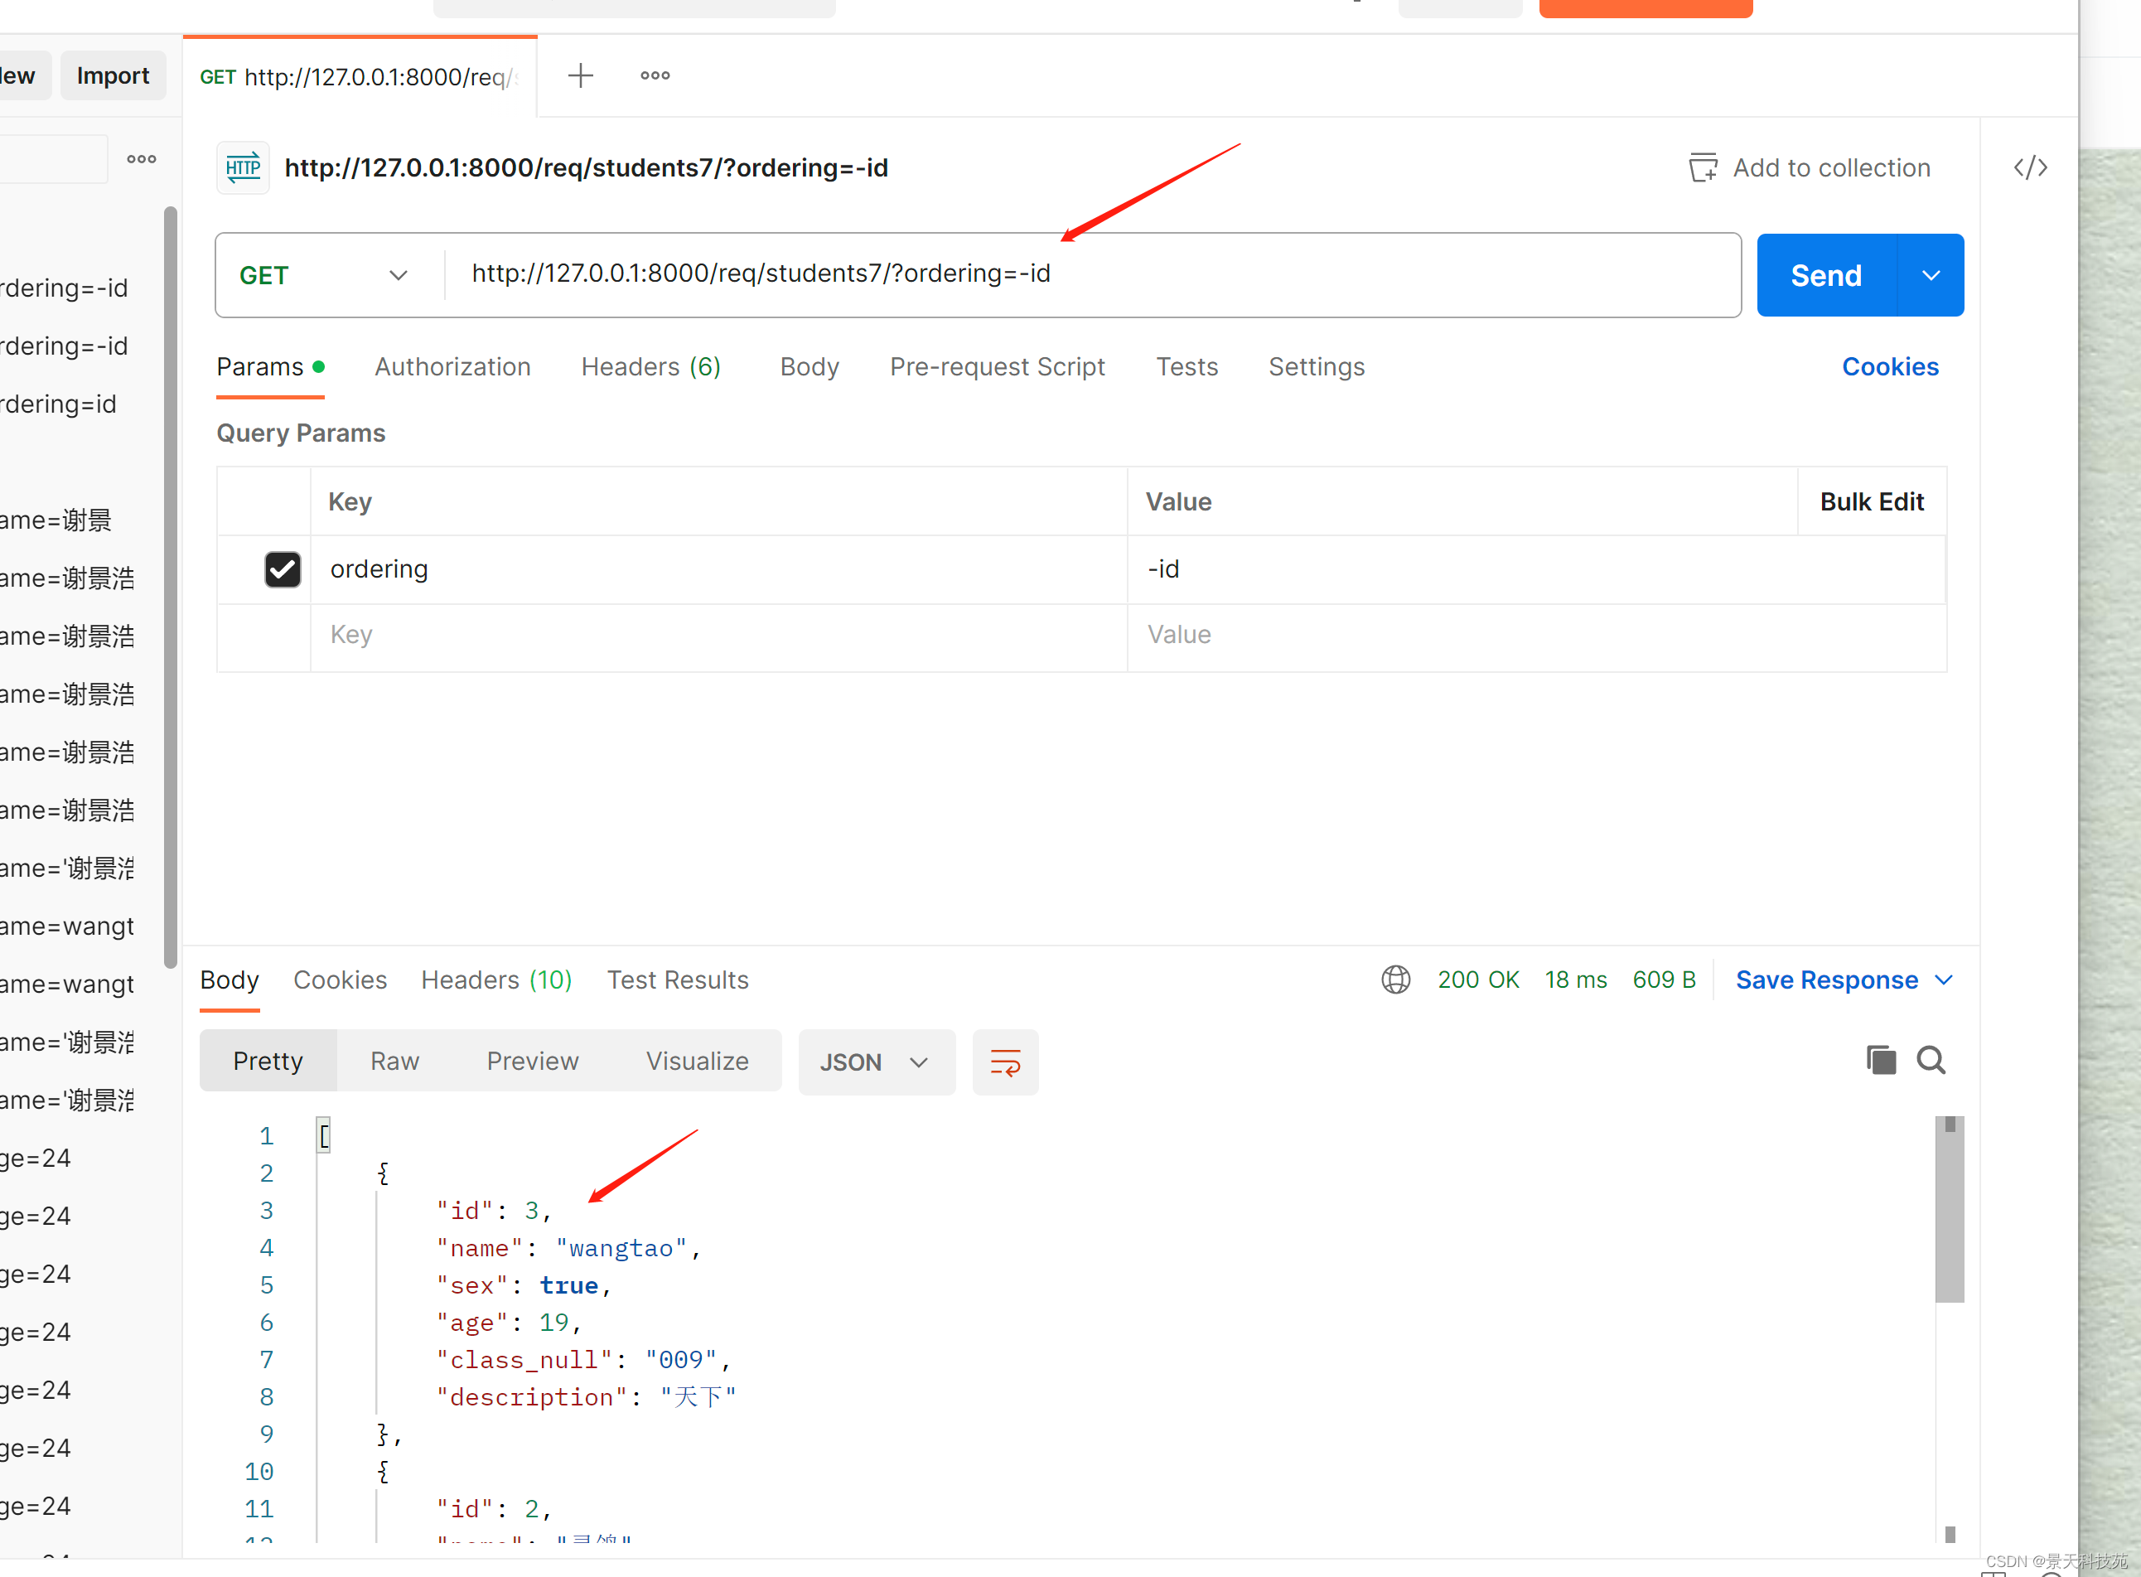This screenshot has height=1577, width=2141.
Task: Switch to the Authorization tab
Action: (452, 366)
